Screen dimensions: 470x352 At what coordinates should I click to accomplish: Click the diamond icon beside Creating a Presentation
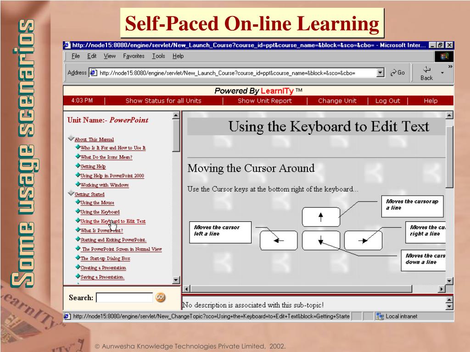pyautogui.click(x=78, y=267)
